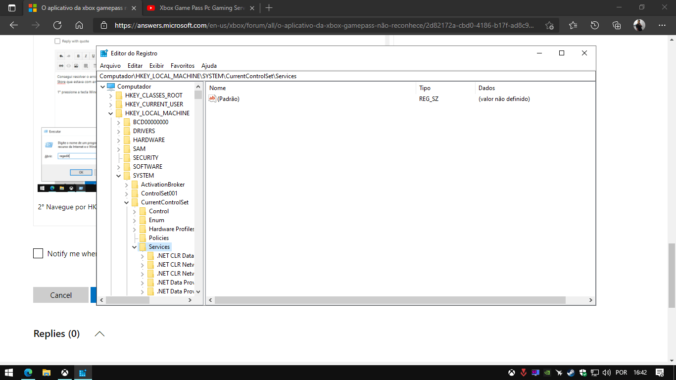Open the network status tray icon
676x380 pixels.
pos(595,373)
